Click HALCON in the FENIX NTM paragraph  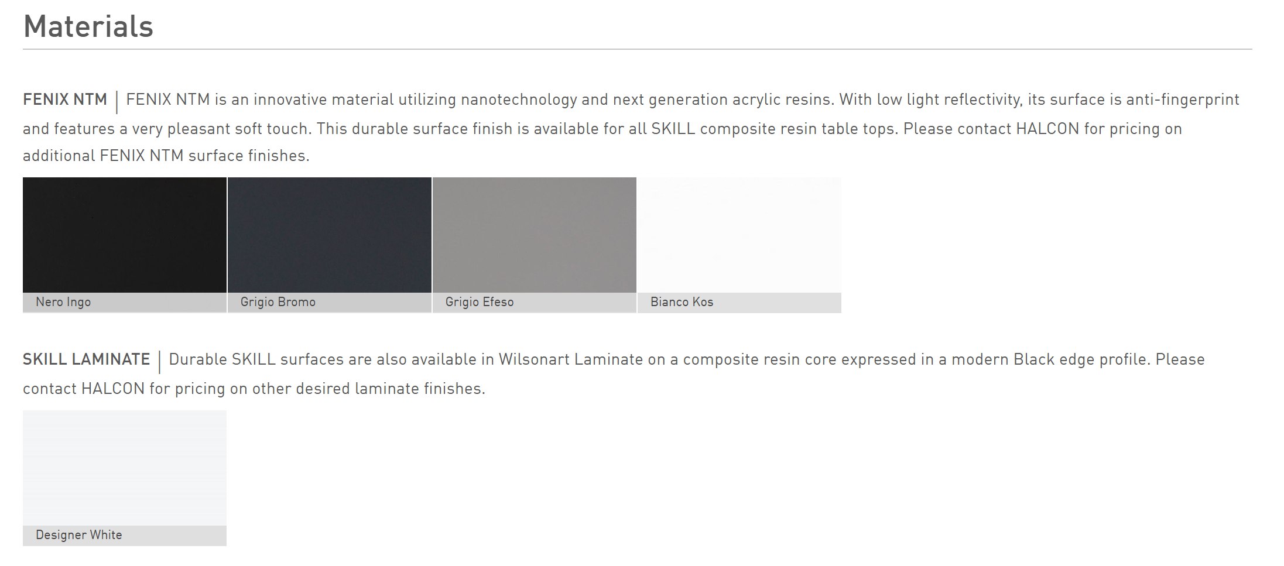point(1048,129)
